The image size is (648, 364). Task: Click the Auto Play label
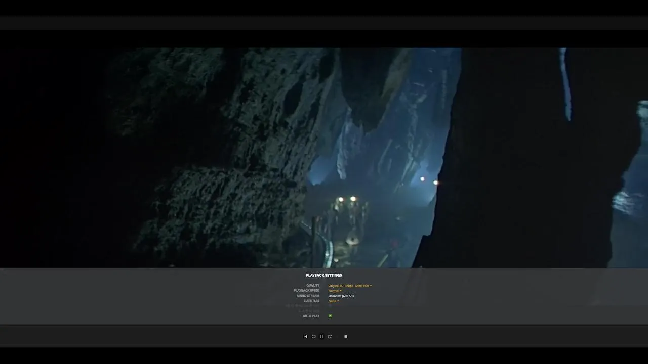[311, 316]
